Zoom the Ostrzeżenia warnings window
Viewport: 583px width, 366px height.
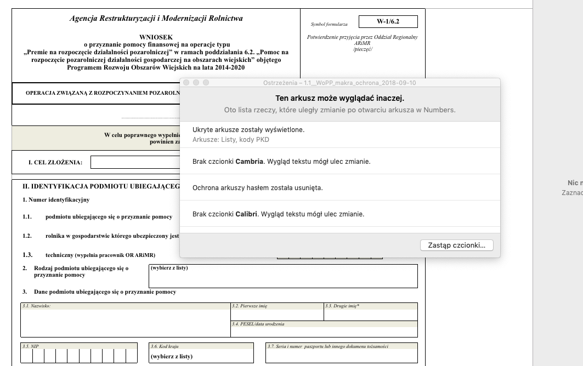(206, 83)
